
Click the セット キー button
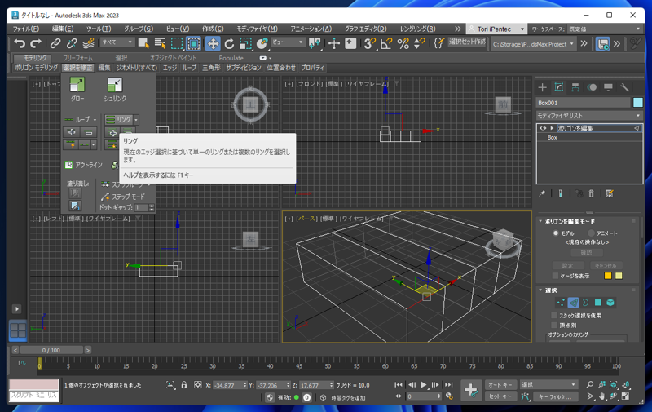click(500, 396)
